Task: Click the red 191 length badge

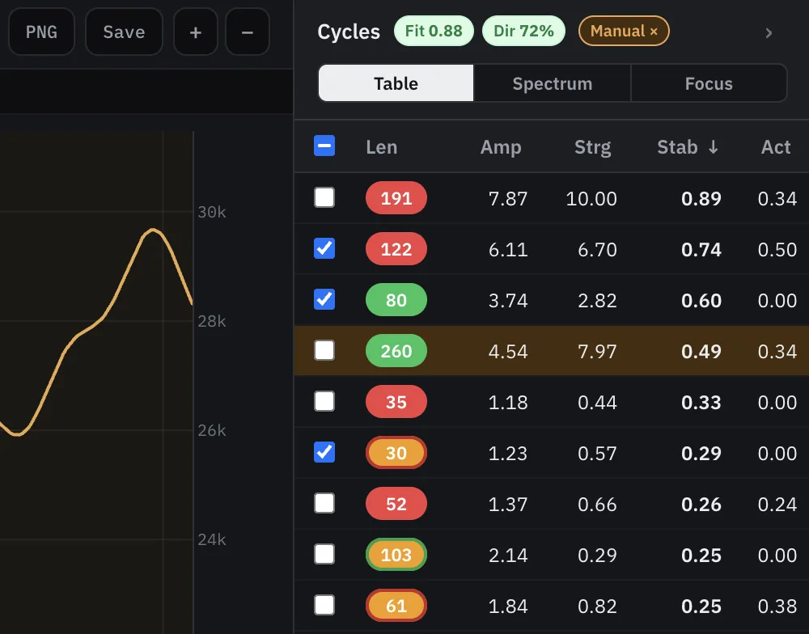Action: point(396,198)
